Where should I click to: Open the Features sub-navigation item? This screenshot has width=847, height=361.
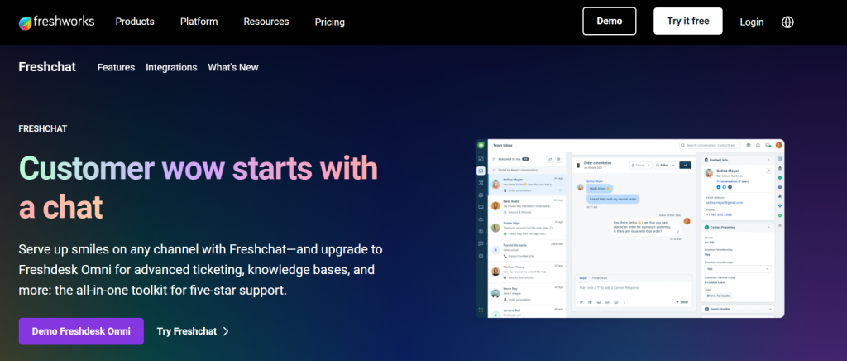pyautogui.click(x=116, y=68)
